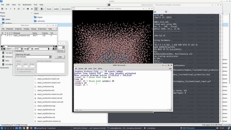Open VMD Main Extensions menu
Viewport: 231px width, 130px height.
pyautogui.click(x=42, y=29)
